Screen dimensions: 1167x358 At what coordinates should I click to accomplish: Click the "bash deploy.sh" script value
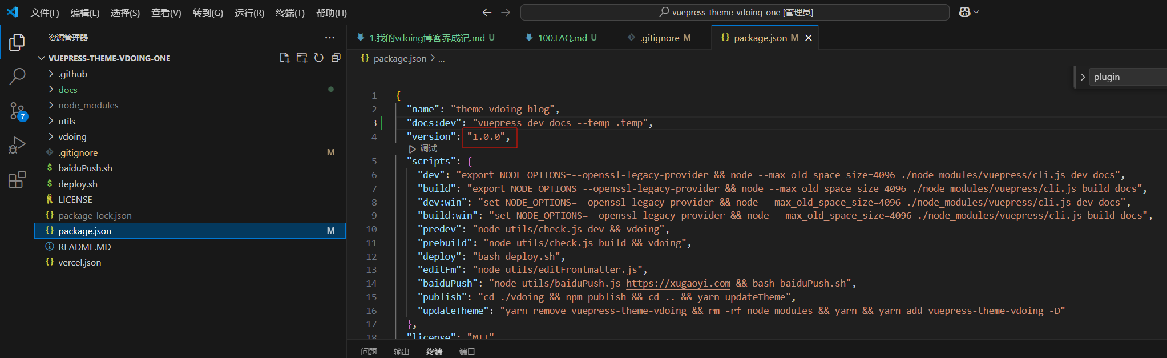[x=516, y=256]
